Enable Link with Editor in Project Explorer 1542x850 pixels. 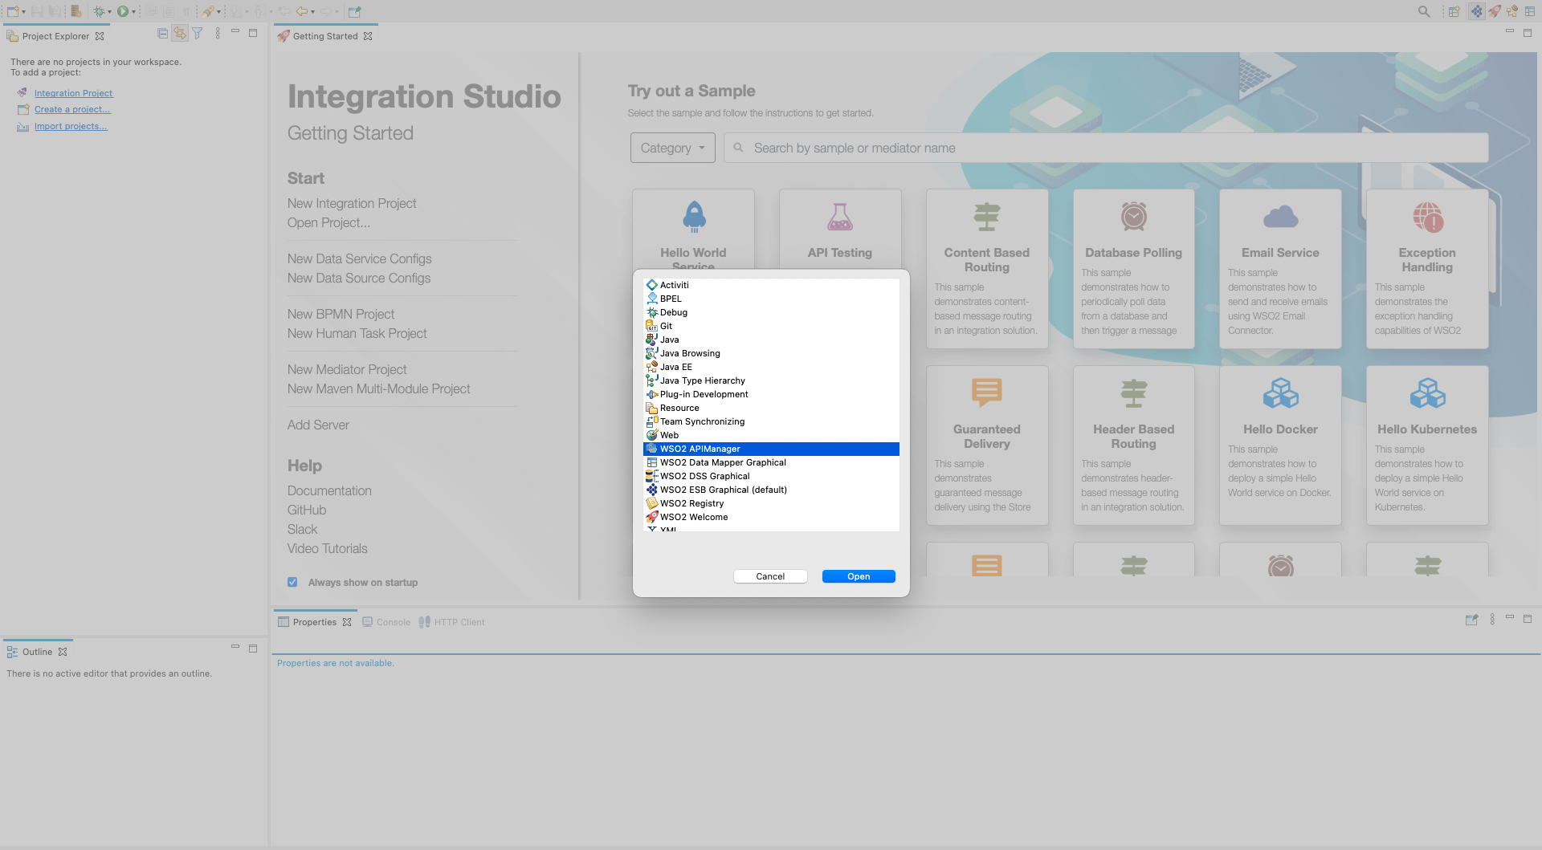[180, 33]
